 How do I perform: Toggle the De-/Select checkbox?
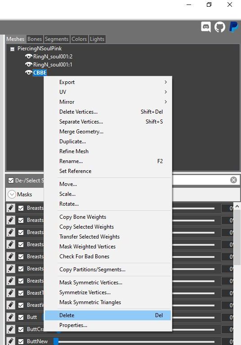tap(11, 181)
